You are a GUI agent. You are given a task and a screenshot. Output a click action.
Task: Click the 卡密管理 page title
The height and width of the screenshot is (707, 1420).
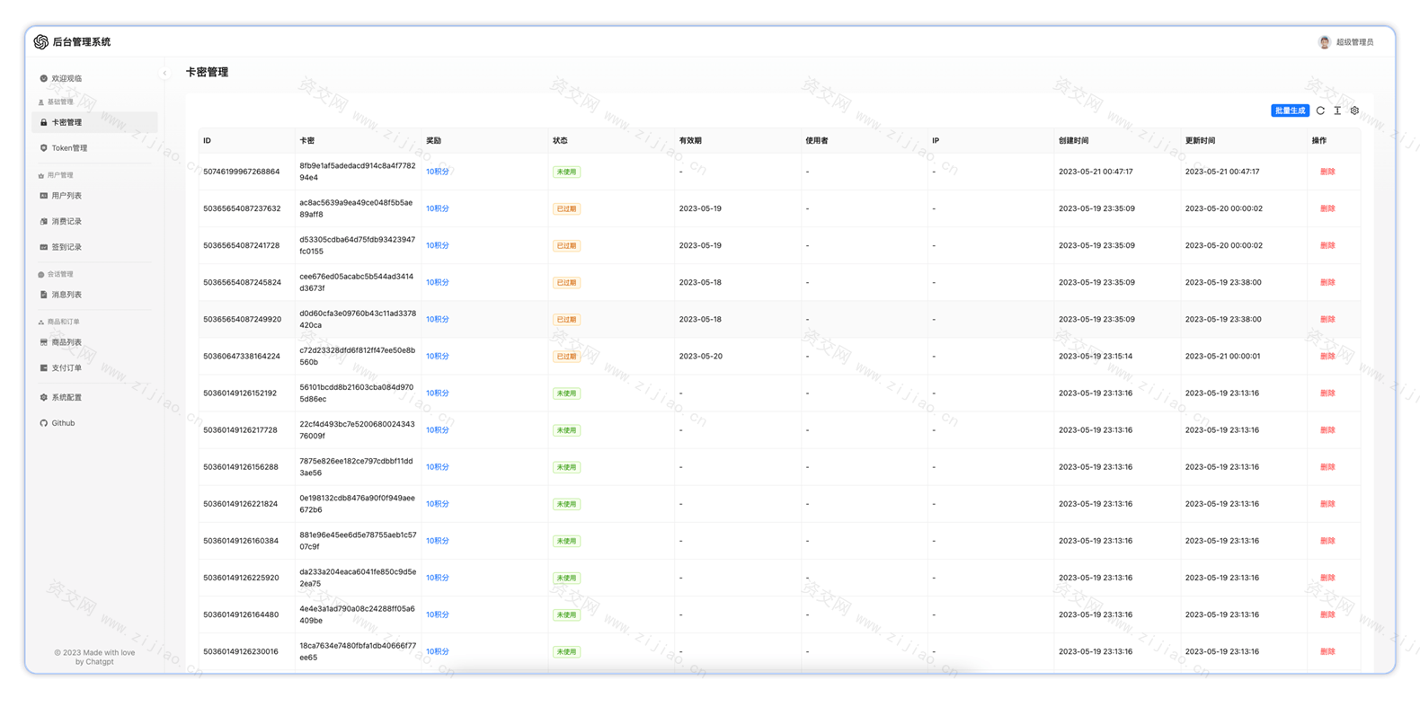pos(207,72)
